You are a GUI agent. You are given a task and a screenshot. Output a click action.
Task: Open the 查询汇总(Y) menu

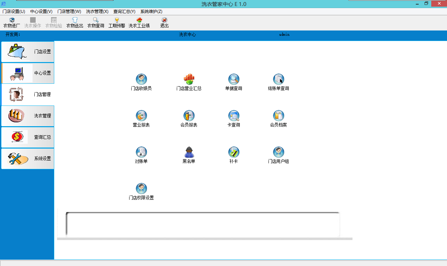[124, 12]
